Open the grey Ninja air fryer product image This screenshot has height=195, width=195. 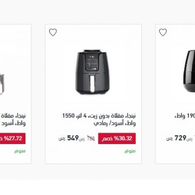point(93,72)
